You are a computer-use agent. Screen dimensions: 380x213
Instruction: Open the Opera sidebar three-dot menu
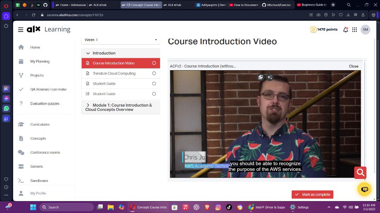click(6, 195)
